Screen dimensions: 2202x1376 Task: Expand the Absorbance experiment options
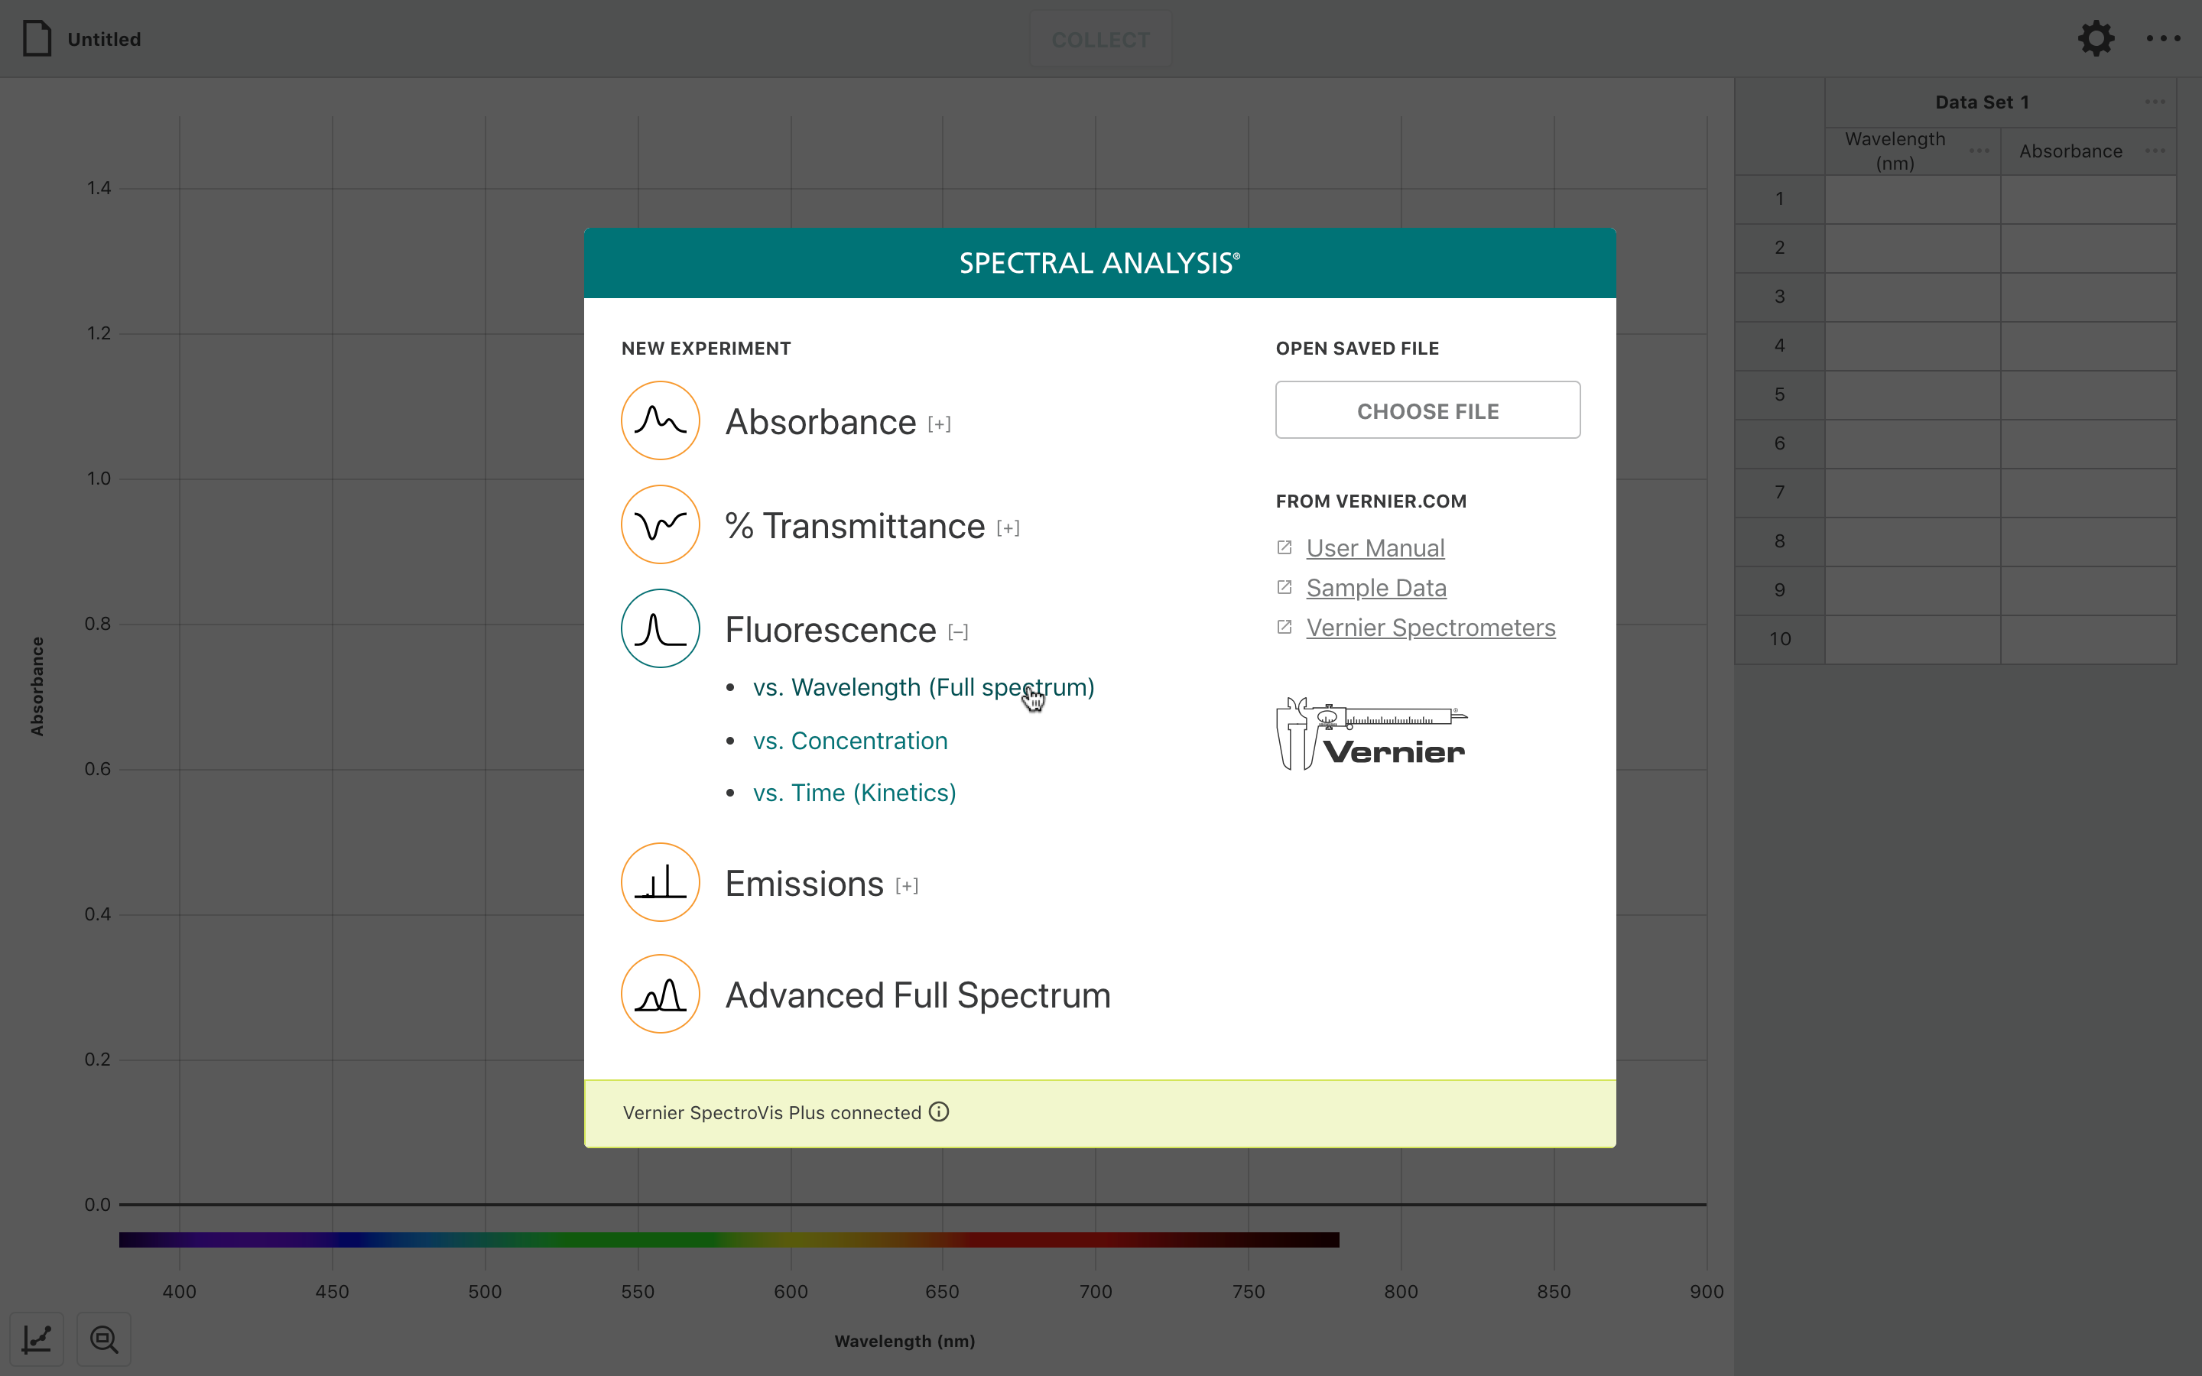[940, 422]
